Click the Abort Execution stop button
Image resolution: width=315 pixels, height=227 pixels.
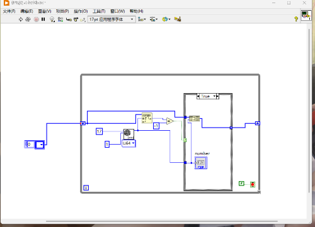point(37,19)
